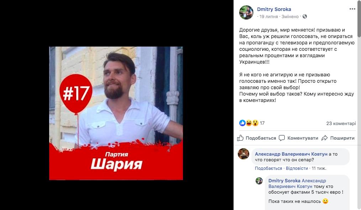Viewport: 361px width, 210px height.
Task: Show the 23 коментарі comments list
Action: point(341,123)
